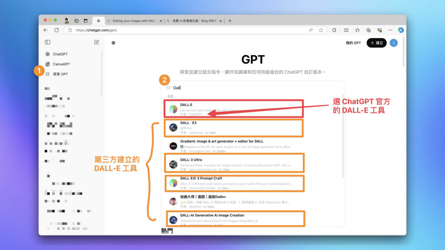Select the DALL · E3 search result

coord(233,128)
